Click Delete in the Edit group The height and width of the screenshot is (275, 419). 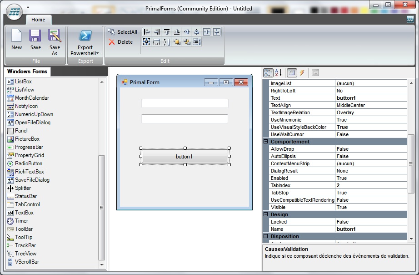click(x=120, y=42)
